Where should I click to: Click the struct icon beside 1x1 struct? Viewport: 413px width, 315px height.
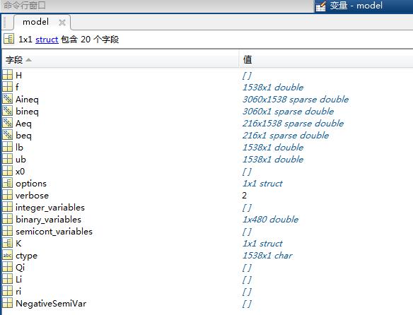(9, 40)
